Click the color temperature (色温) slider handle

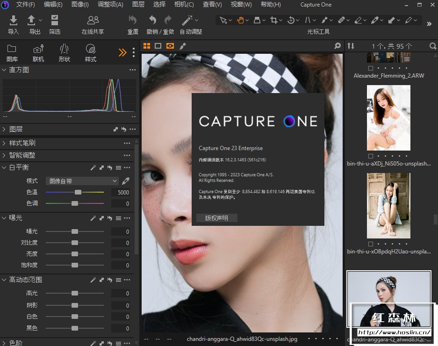[x=78, y=192]
